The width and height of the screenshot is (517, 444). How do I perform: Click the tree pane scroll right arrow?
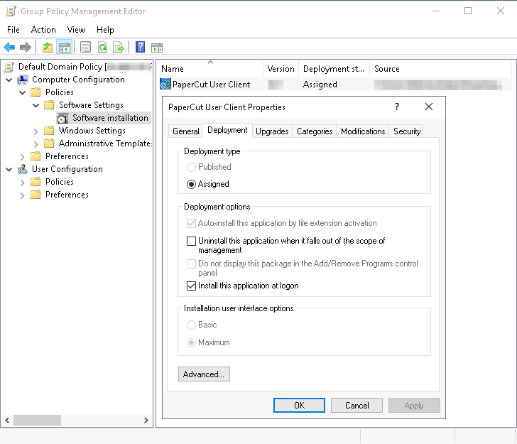click(146, 420)
